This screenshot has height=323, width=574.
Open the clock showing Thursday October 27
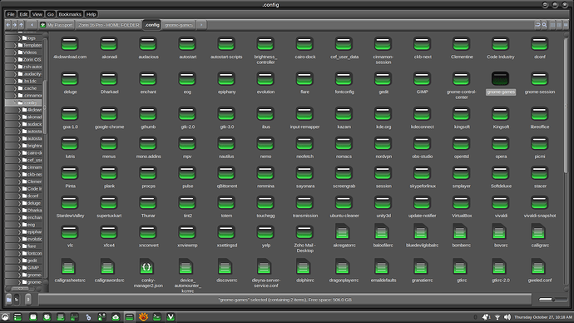click(x=543, y=317)
